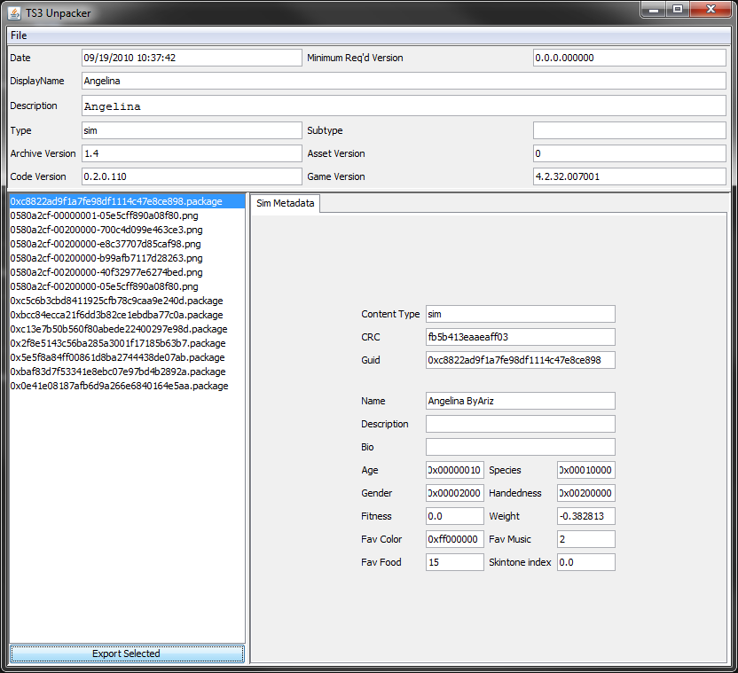The width and height of the screenshot is (738, 673).
Task: Select 0x0e41e08187afb6d9a266e6840164e5aa.package entry
Action: 127,386
